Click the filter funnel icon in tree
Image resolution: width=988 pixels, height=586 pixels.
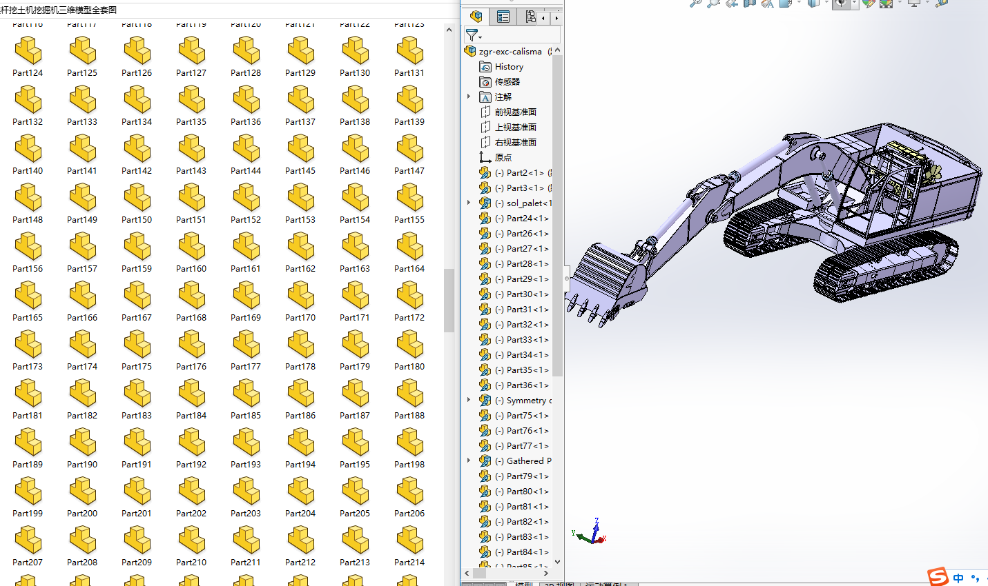tap(472, 34)
